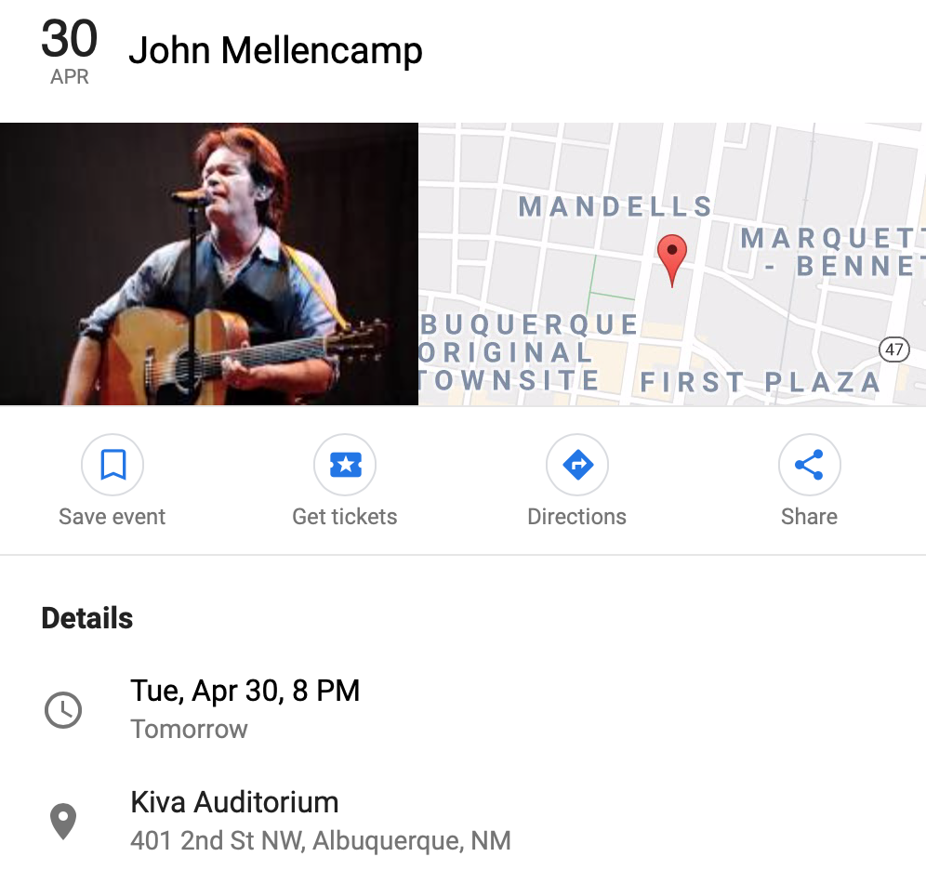
Task: Click the Get tickets star icon
Action: (x=345, y=464)
